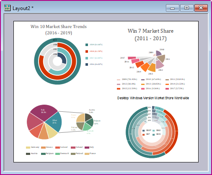This screenshot has height=175, width=212.
Task: Click the Greece legend entry
Action: (x=47, y=147)
